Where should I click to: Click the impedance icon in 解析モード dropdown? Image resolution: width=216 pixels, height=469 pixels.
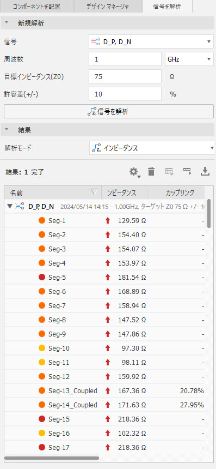pos(96,148)
